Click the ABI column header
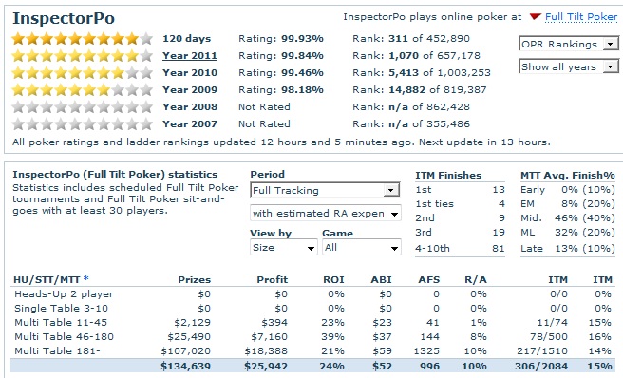This screenshot has width=623, height=378. [382, 279]
